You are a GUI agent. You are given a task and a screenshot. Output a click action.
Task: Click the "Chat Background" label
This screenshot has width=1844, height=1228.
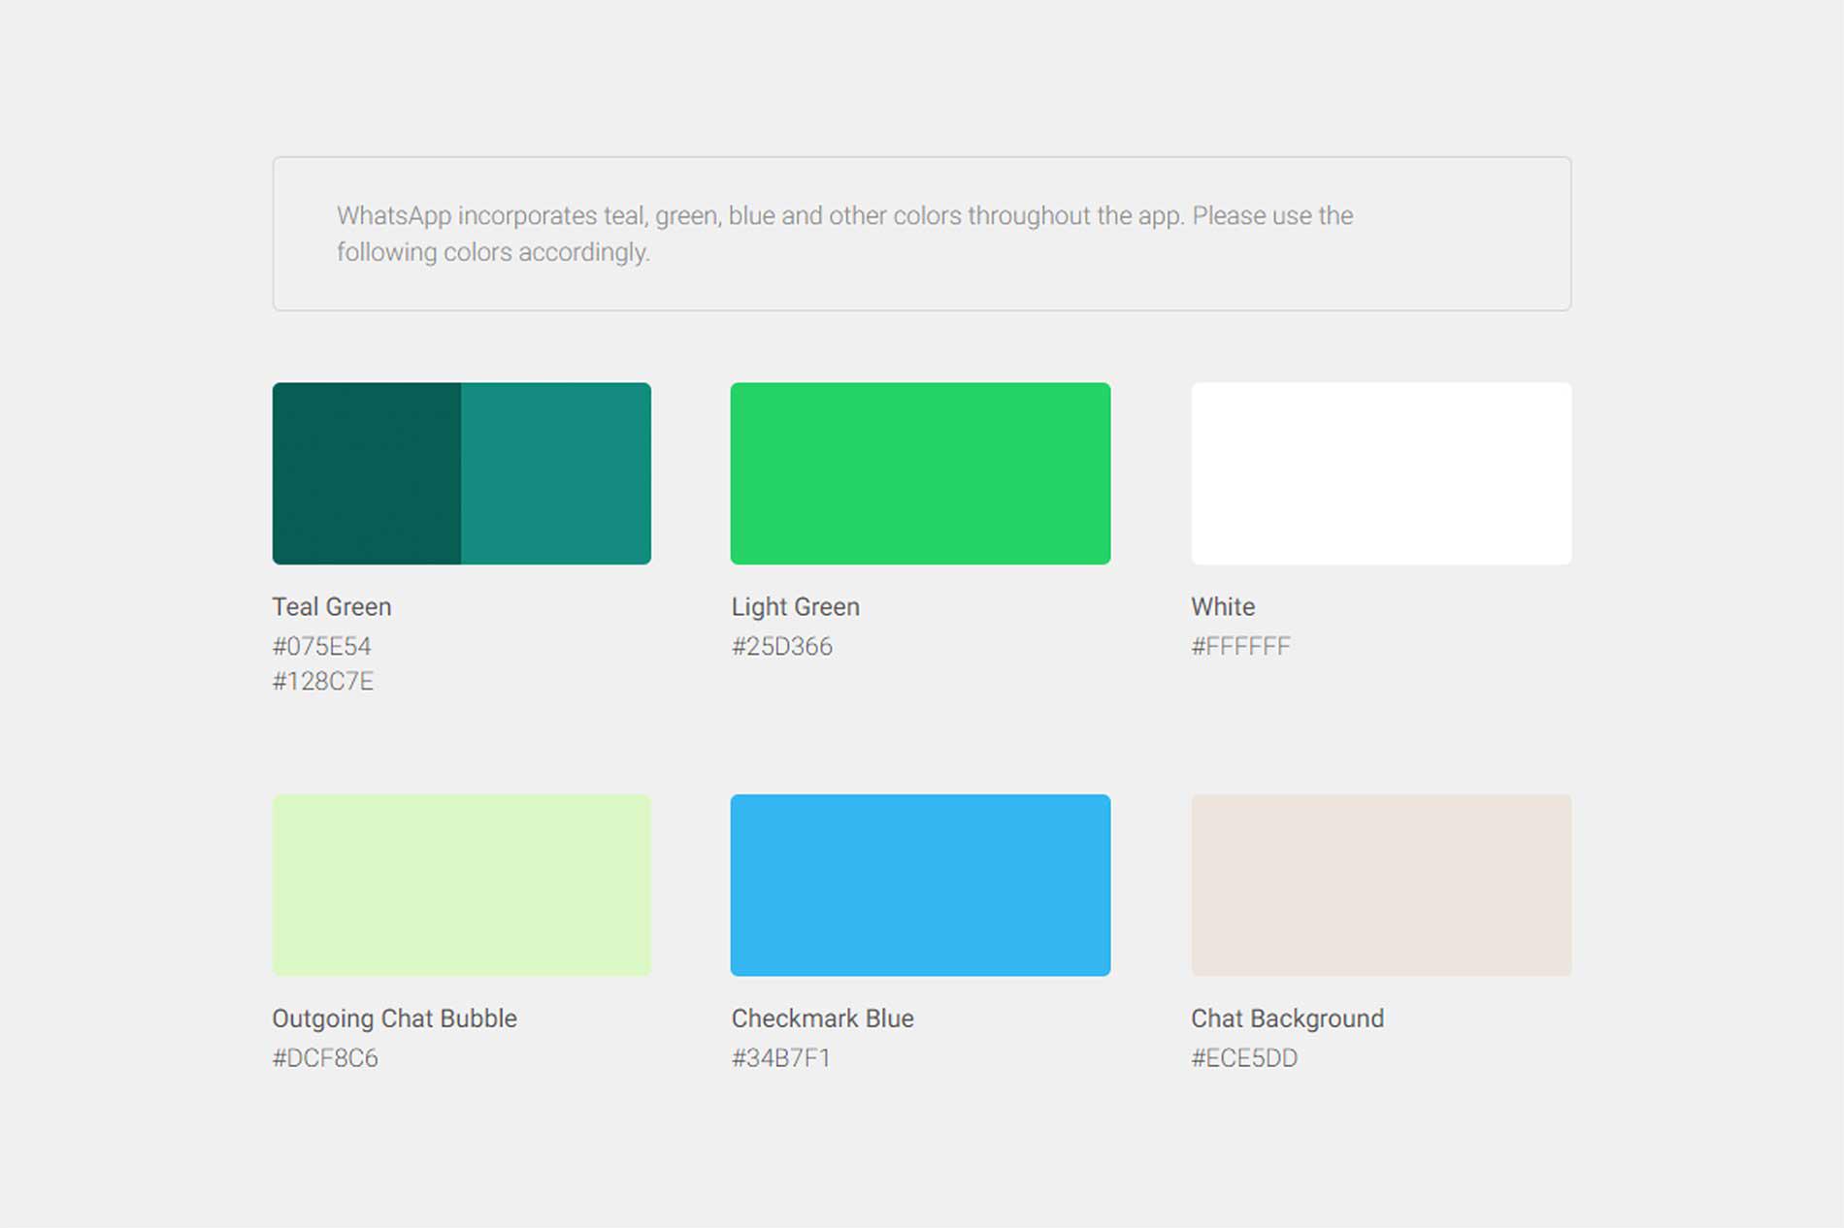click(x=1288, y=1018)
